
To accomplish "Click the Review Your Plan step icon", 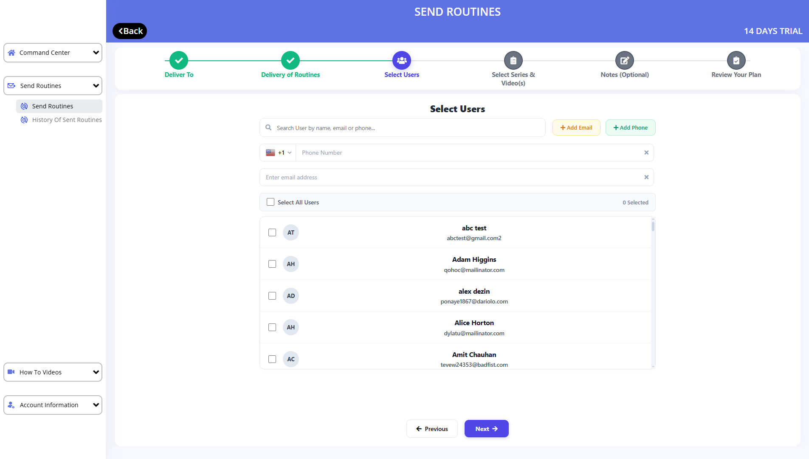I will [x=736, y=60].
